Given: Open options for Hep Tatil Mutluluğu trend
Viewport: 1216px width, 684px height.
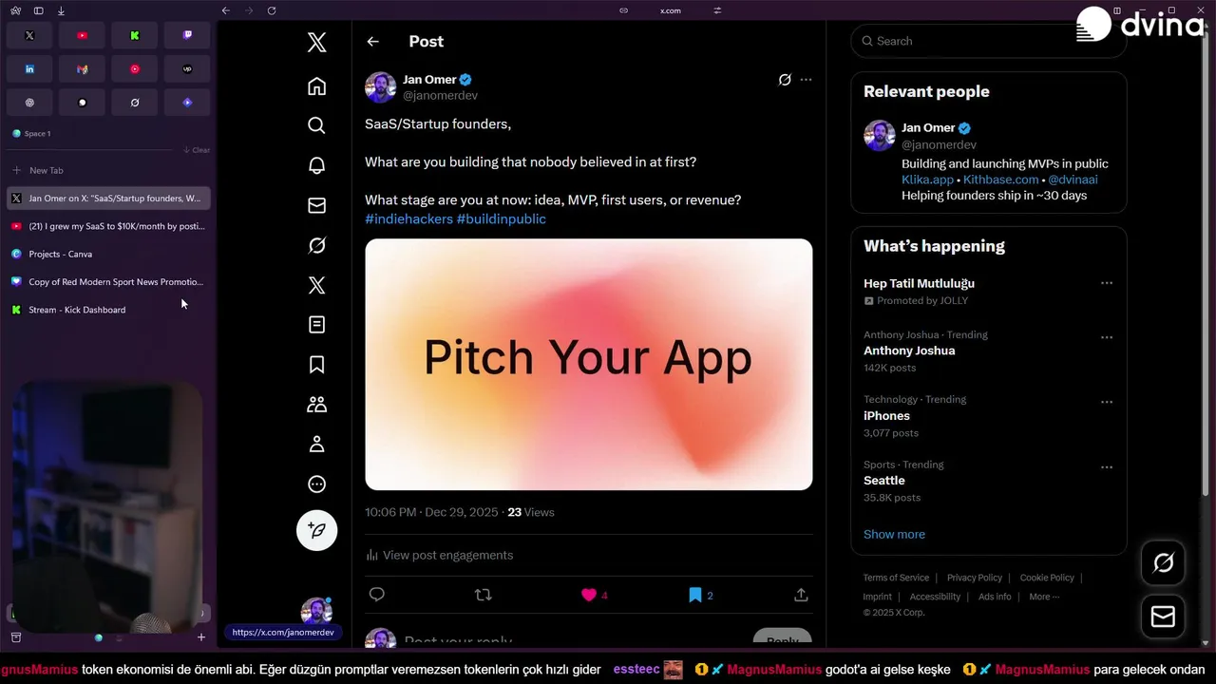Looking at the screenshot, I should tap(1107, 283).
